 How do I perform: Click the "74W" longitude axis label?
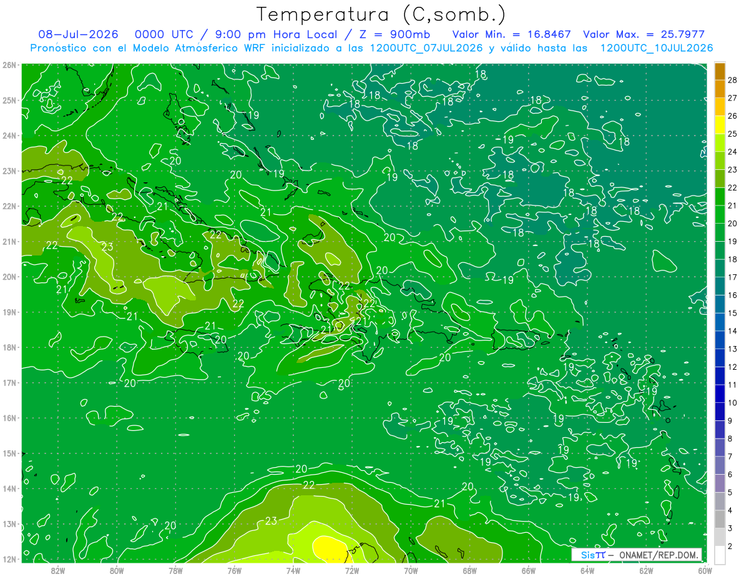click(293, 570)
